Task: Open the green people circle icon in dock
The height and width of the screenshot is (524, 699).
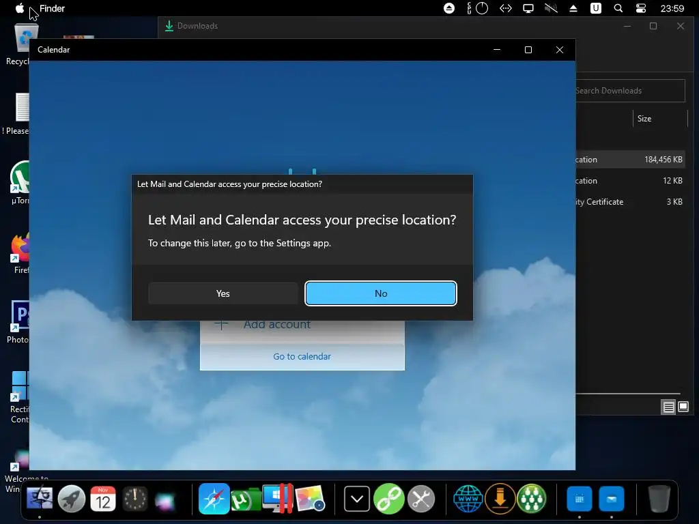Action: pyautogui.click(x=532, y=498)
